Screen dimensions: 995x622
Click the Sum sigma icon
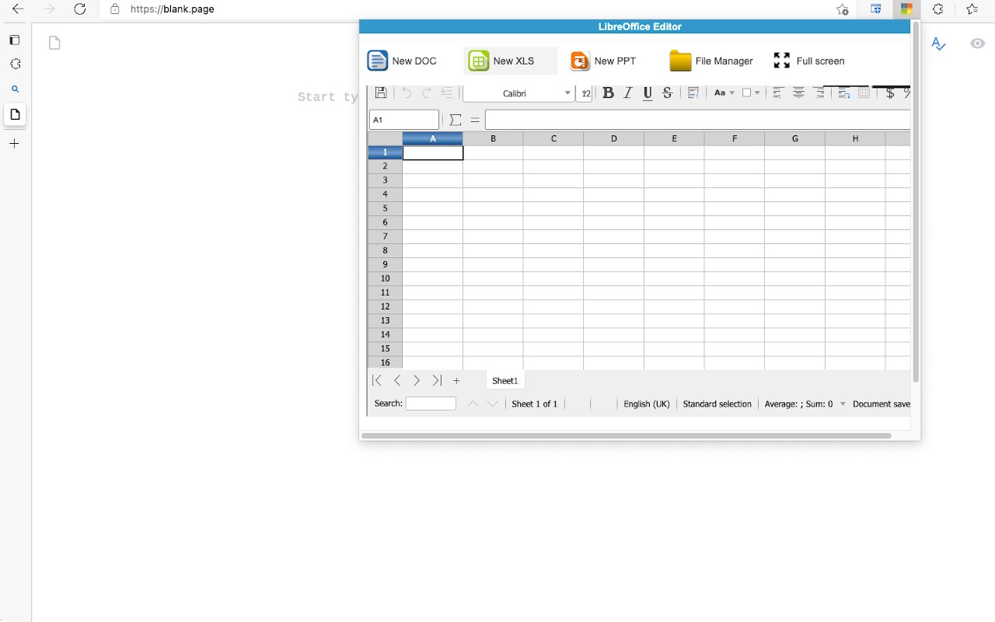pos(456,120)
